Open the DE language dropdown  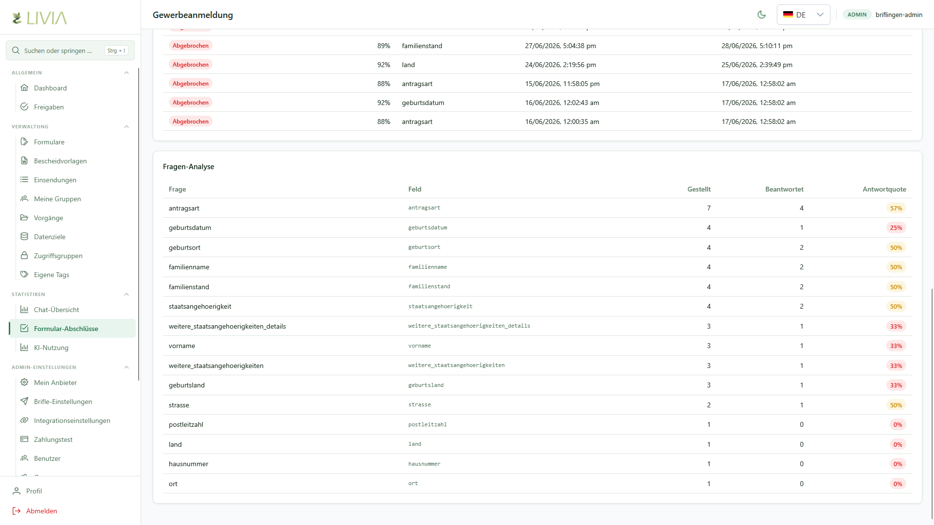[804, 15]
